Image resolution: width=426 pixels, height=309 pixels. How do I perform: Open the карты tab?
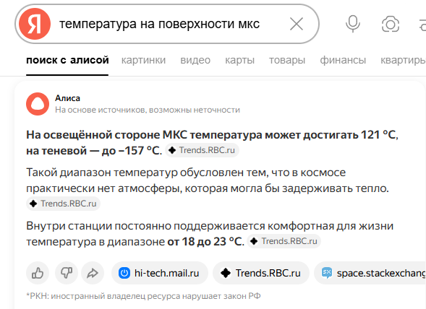[x=239, y=60]
